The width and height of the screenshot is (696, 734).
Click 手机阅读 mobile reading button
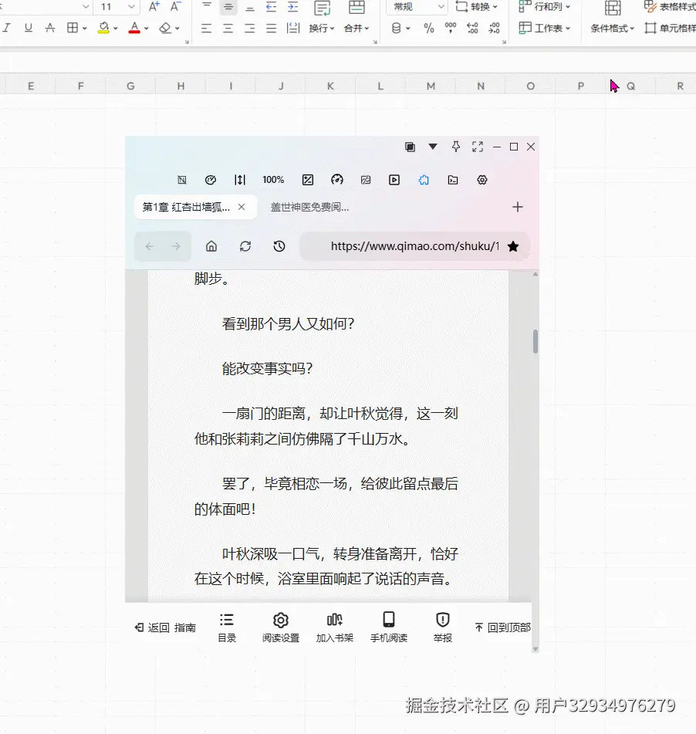pos(388,628)
